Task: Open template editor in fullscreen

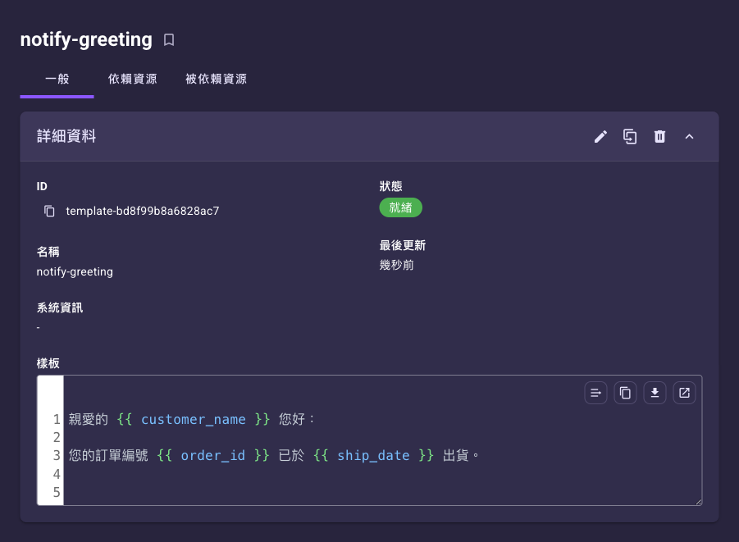Action: [684, 393]
